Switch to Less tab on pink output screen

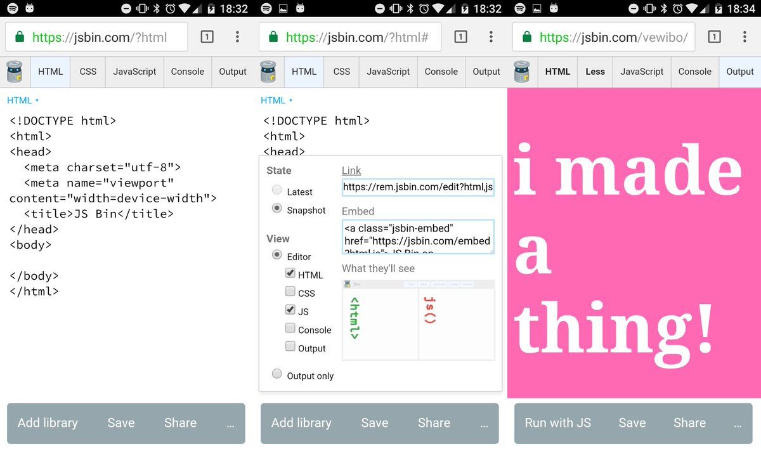pyautogui.click(x=595, y=72)
